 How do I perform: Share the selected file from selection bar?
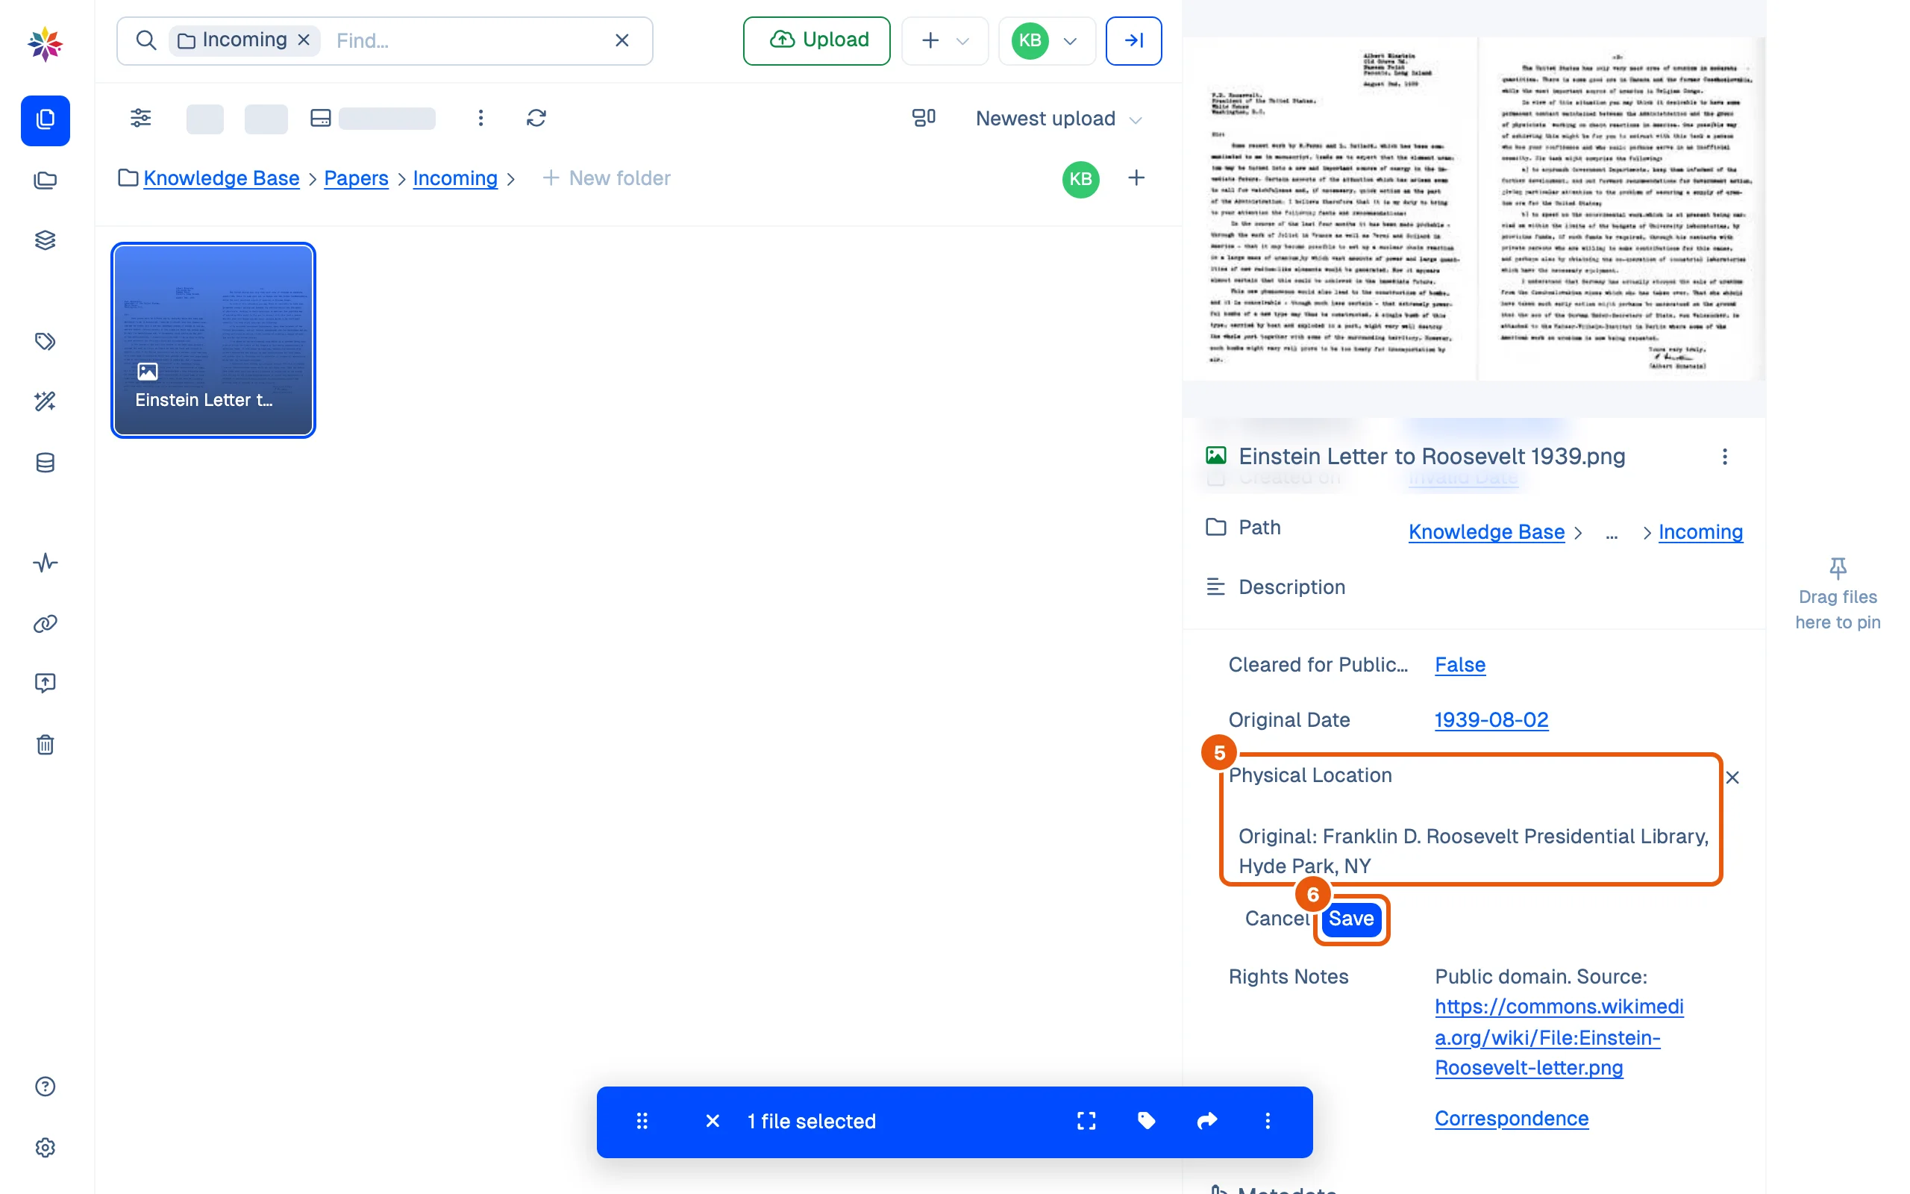(1208, 1122)
